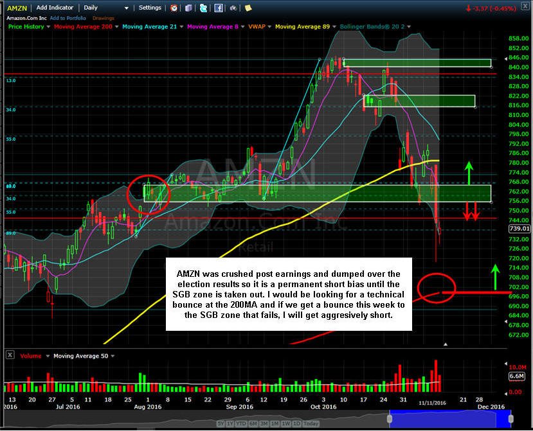Click the purple 3D box icon

click(188, 8)
